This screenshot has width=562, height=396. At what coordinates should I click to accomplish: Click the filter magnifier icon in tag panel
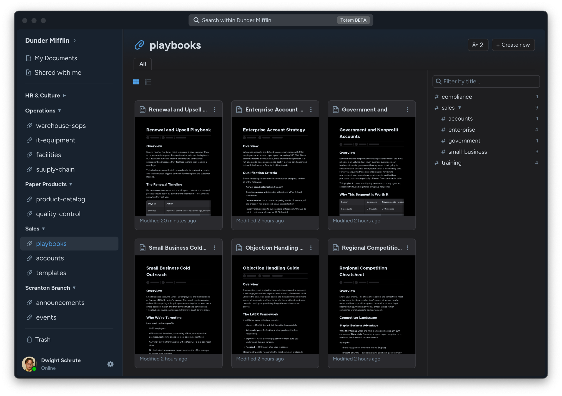pos(439,81)
